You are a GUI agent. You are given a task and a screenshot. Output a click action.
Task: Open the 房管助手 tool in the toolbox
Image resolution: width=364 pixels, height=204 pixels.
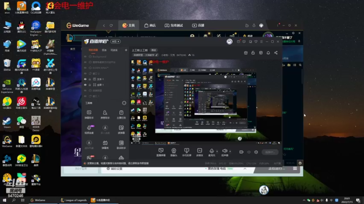click(105, 114)
